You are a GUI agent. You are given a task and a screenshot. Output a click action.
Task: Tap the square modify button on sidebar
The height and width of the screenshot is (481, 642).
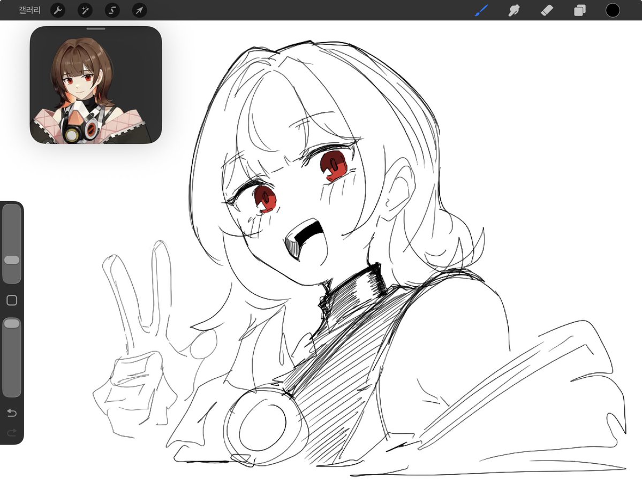click(x=12, y=300)
